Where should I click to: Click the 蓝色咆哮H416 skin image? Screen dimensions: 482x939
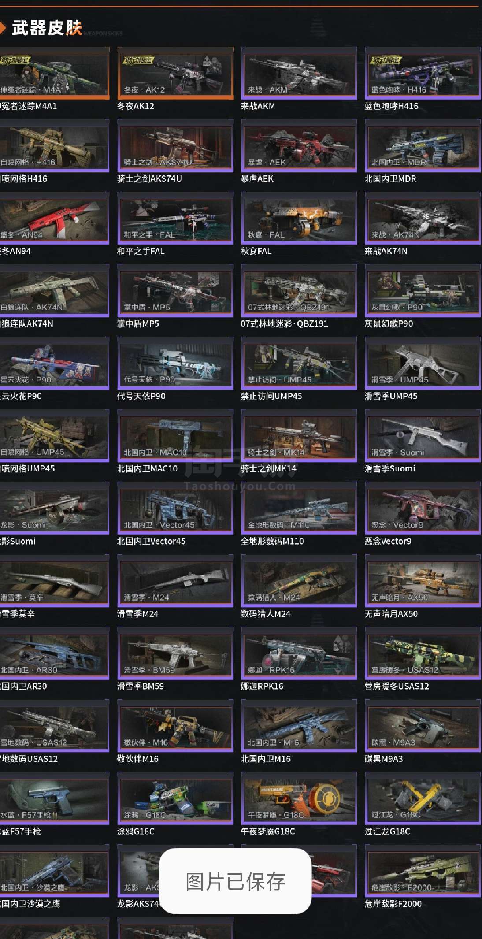(x=423, y=74)
